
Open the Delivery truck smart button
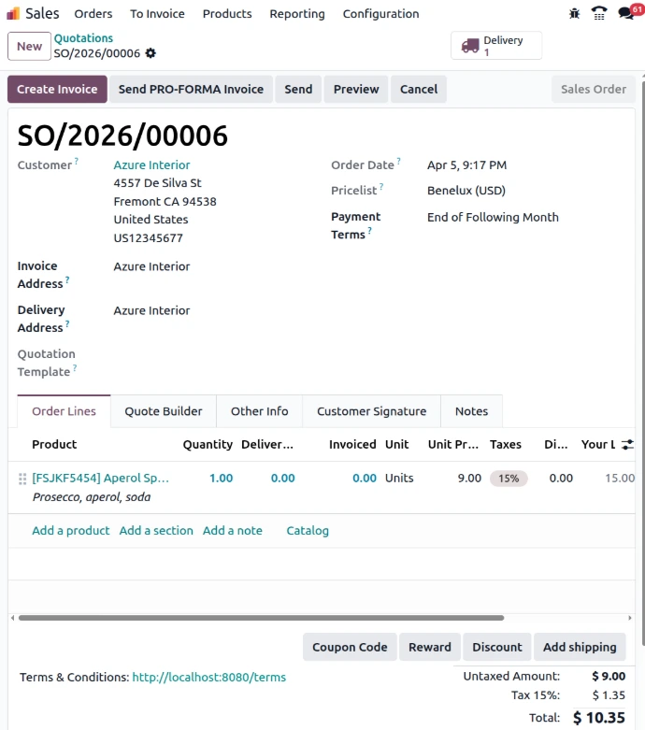pyautogui.click(x=496, y=46)
